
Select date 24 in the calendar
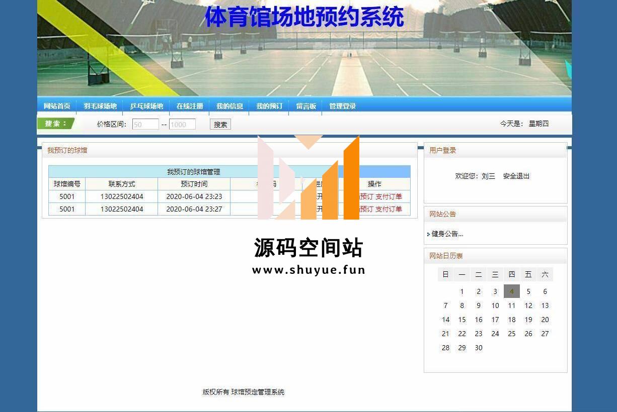(495, 334)
